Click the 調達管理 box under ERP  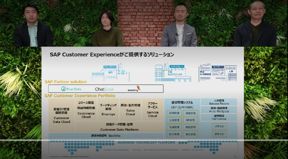pyautogui.click(x=190, y=113)
